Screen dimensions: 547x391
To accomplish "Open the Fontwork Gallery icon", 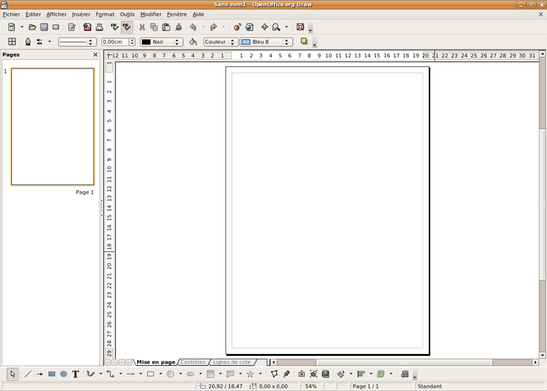I will pyautogui.click(x=302, y=374).
